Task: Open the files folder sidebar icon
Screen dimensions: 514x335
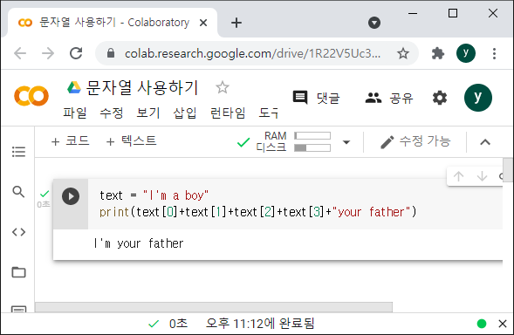Action: [x=18, y=272]
